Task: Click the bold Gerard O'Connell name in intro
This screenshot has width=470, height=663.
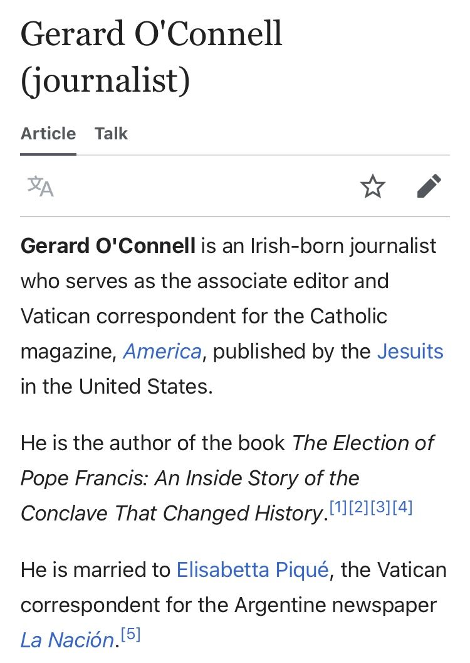Action: (x=108, y=245)
